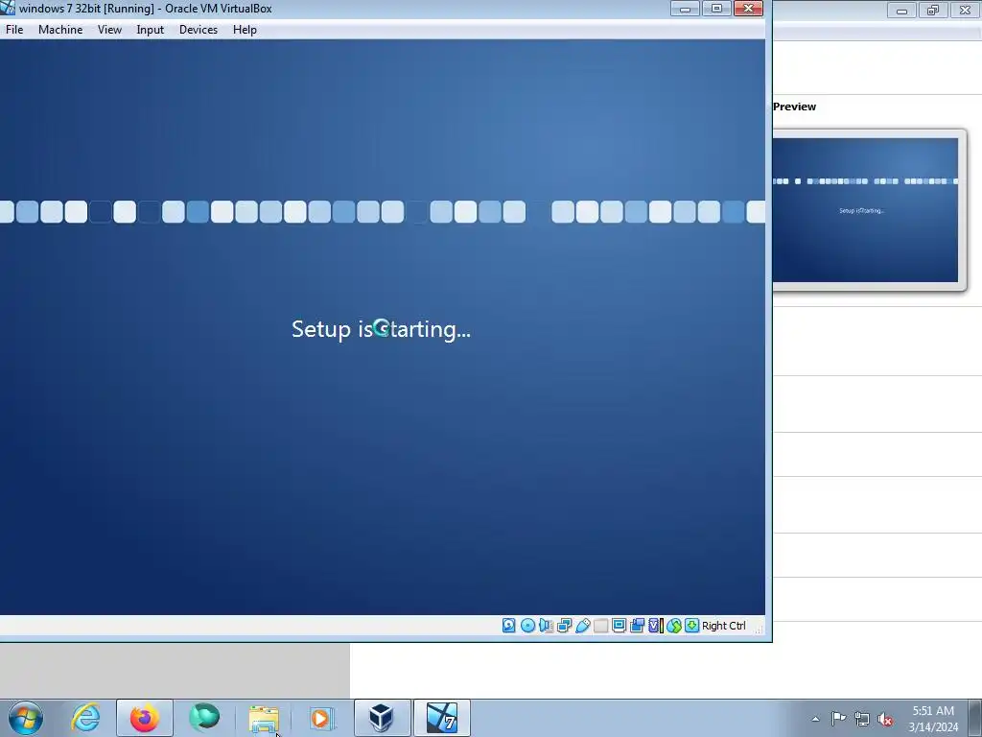Viewport: 982px width, 737px height.
Task: Open Action Center flag icon
Action: tap(838, 719)
